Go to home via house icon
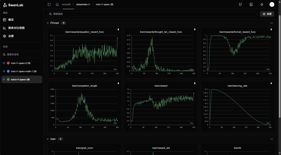This screenshot has height=155, width=281. (57, 4)
